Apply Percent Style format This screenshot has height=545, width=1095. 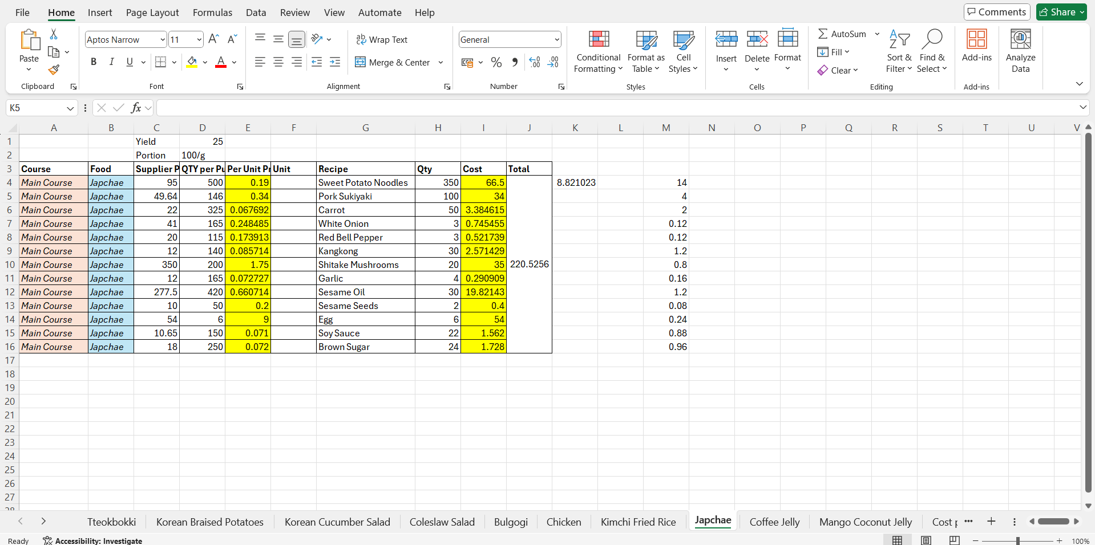pos(496,62)
